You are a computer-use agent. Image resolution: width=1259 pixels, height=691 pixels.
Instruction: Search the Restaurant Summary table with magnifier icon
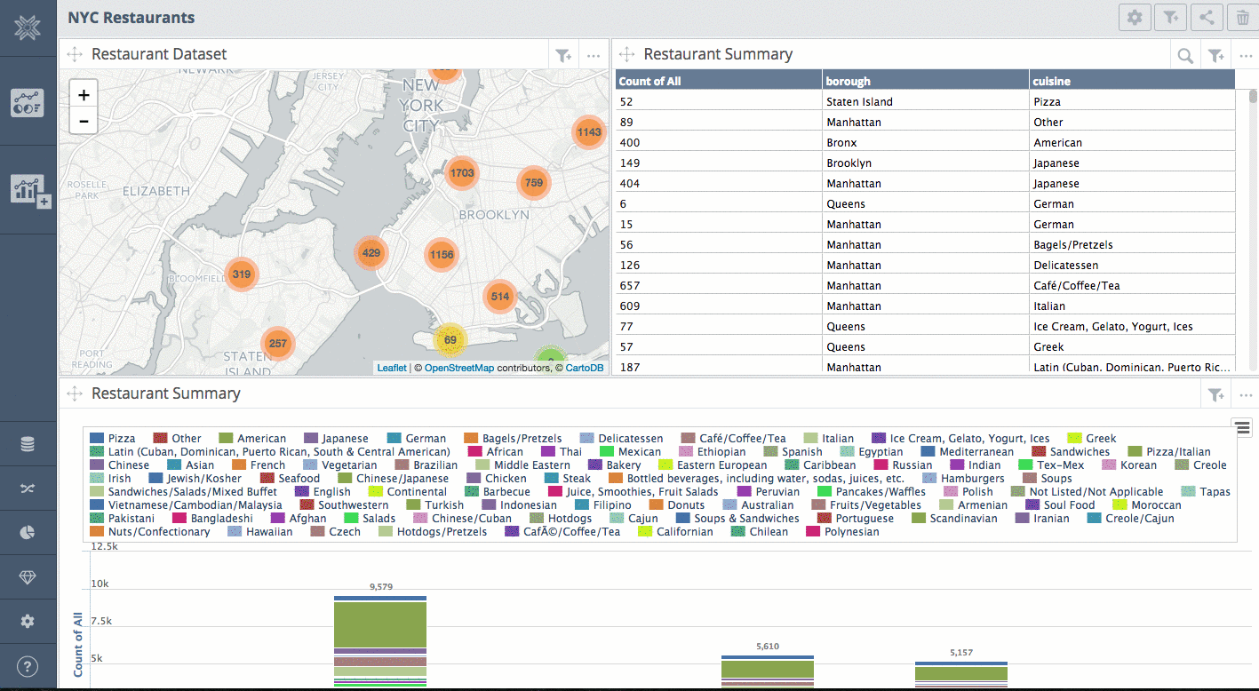click(x=1185, y=55)
